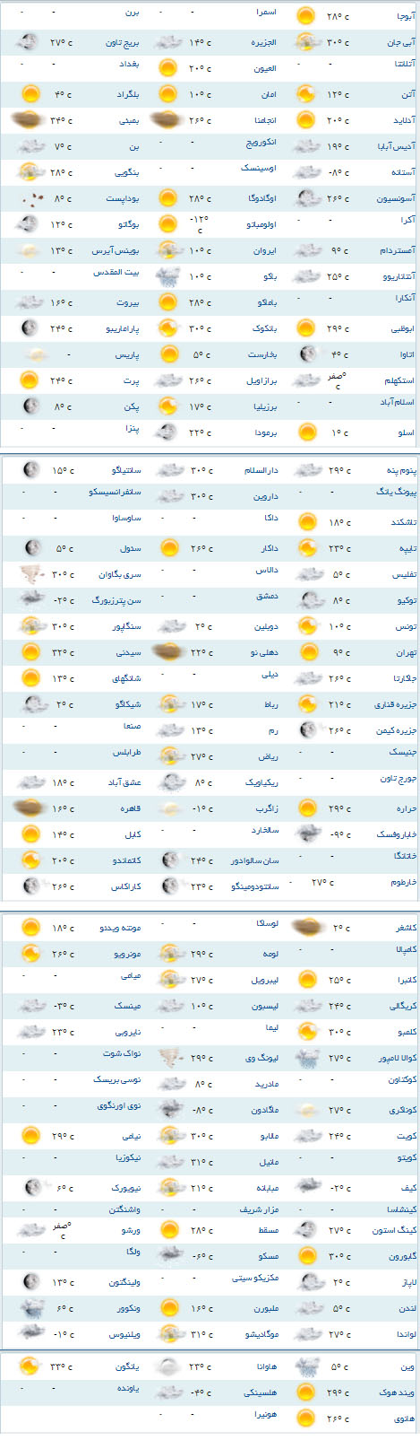The width and height of the screenshot is (420, 1449).
Task: Click the haze icon beside دهلی نو
Action: pyautogui.click(x=167, y=652)
